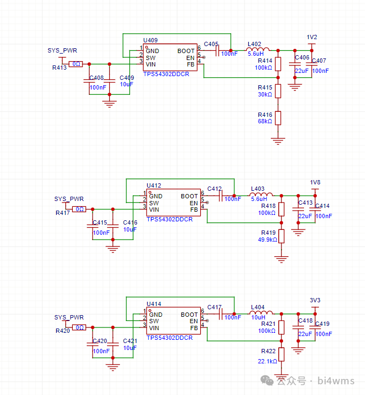
Task: Select the R416 68kΩ resistor symbol
Action: click(278, 118)
